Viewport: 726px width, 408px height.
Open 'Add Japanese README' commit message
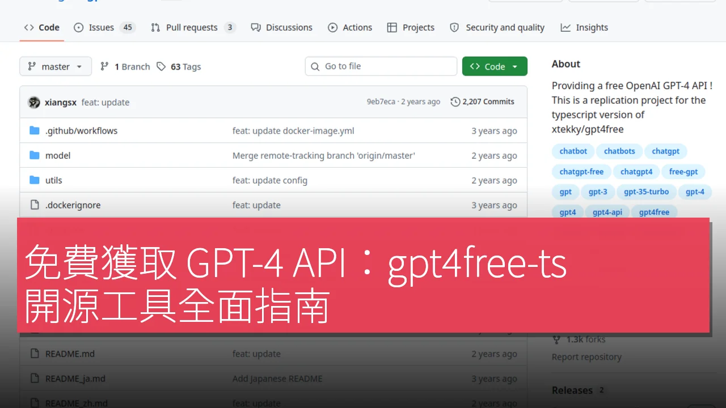(277, 379)
